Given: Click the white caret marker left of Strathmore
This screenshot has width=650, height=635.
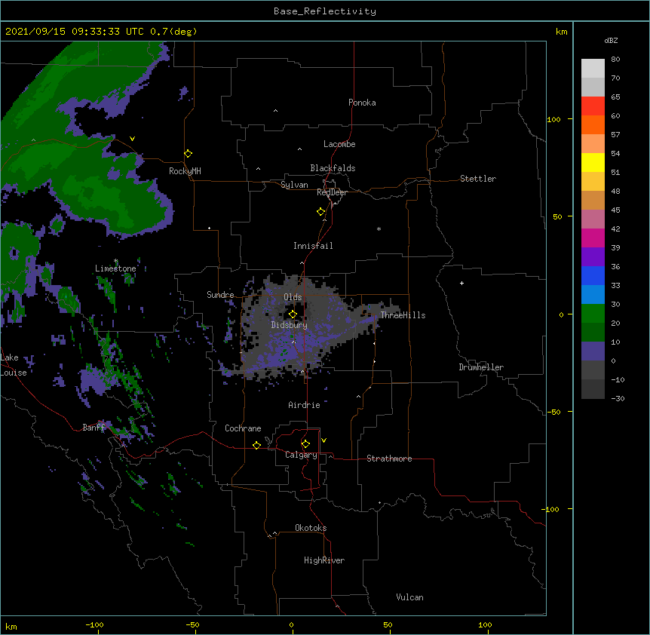Looking at the screenshot, I should point(330,456).
